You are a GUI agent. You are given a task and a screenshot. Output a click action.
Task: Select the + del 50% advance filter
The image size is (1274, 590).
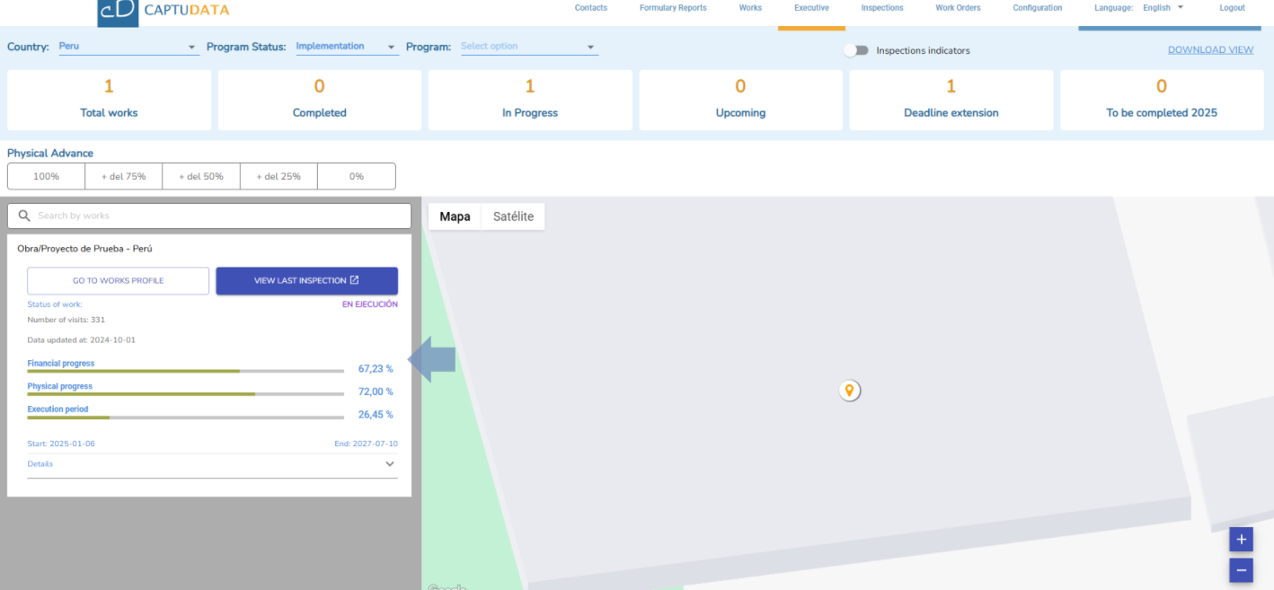point(201,176)
